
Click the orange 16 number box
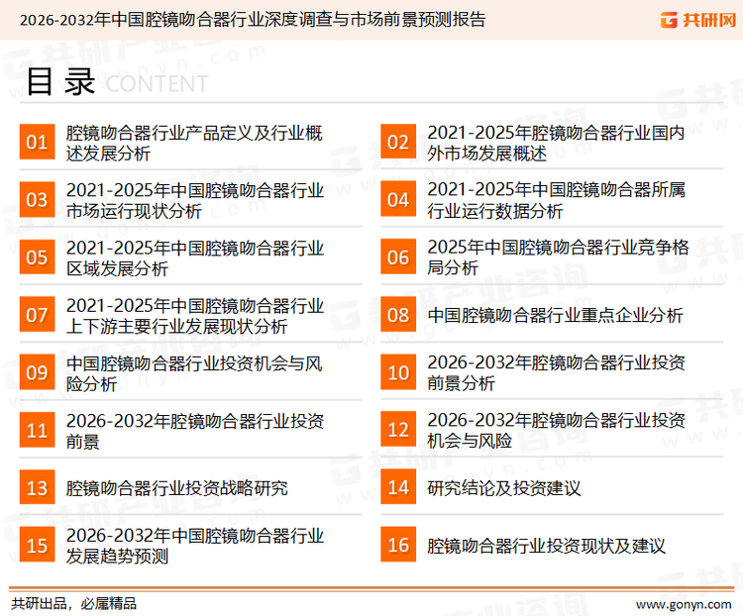pyautogui.click(x=398, y=545)
